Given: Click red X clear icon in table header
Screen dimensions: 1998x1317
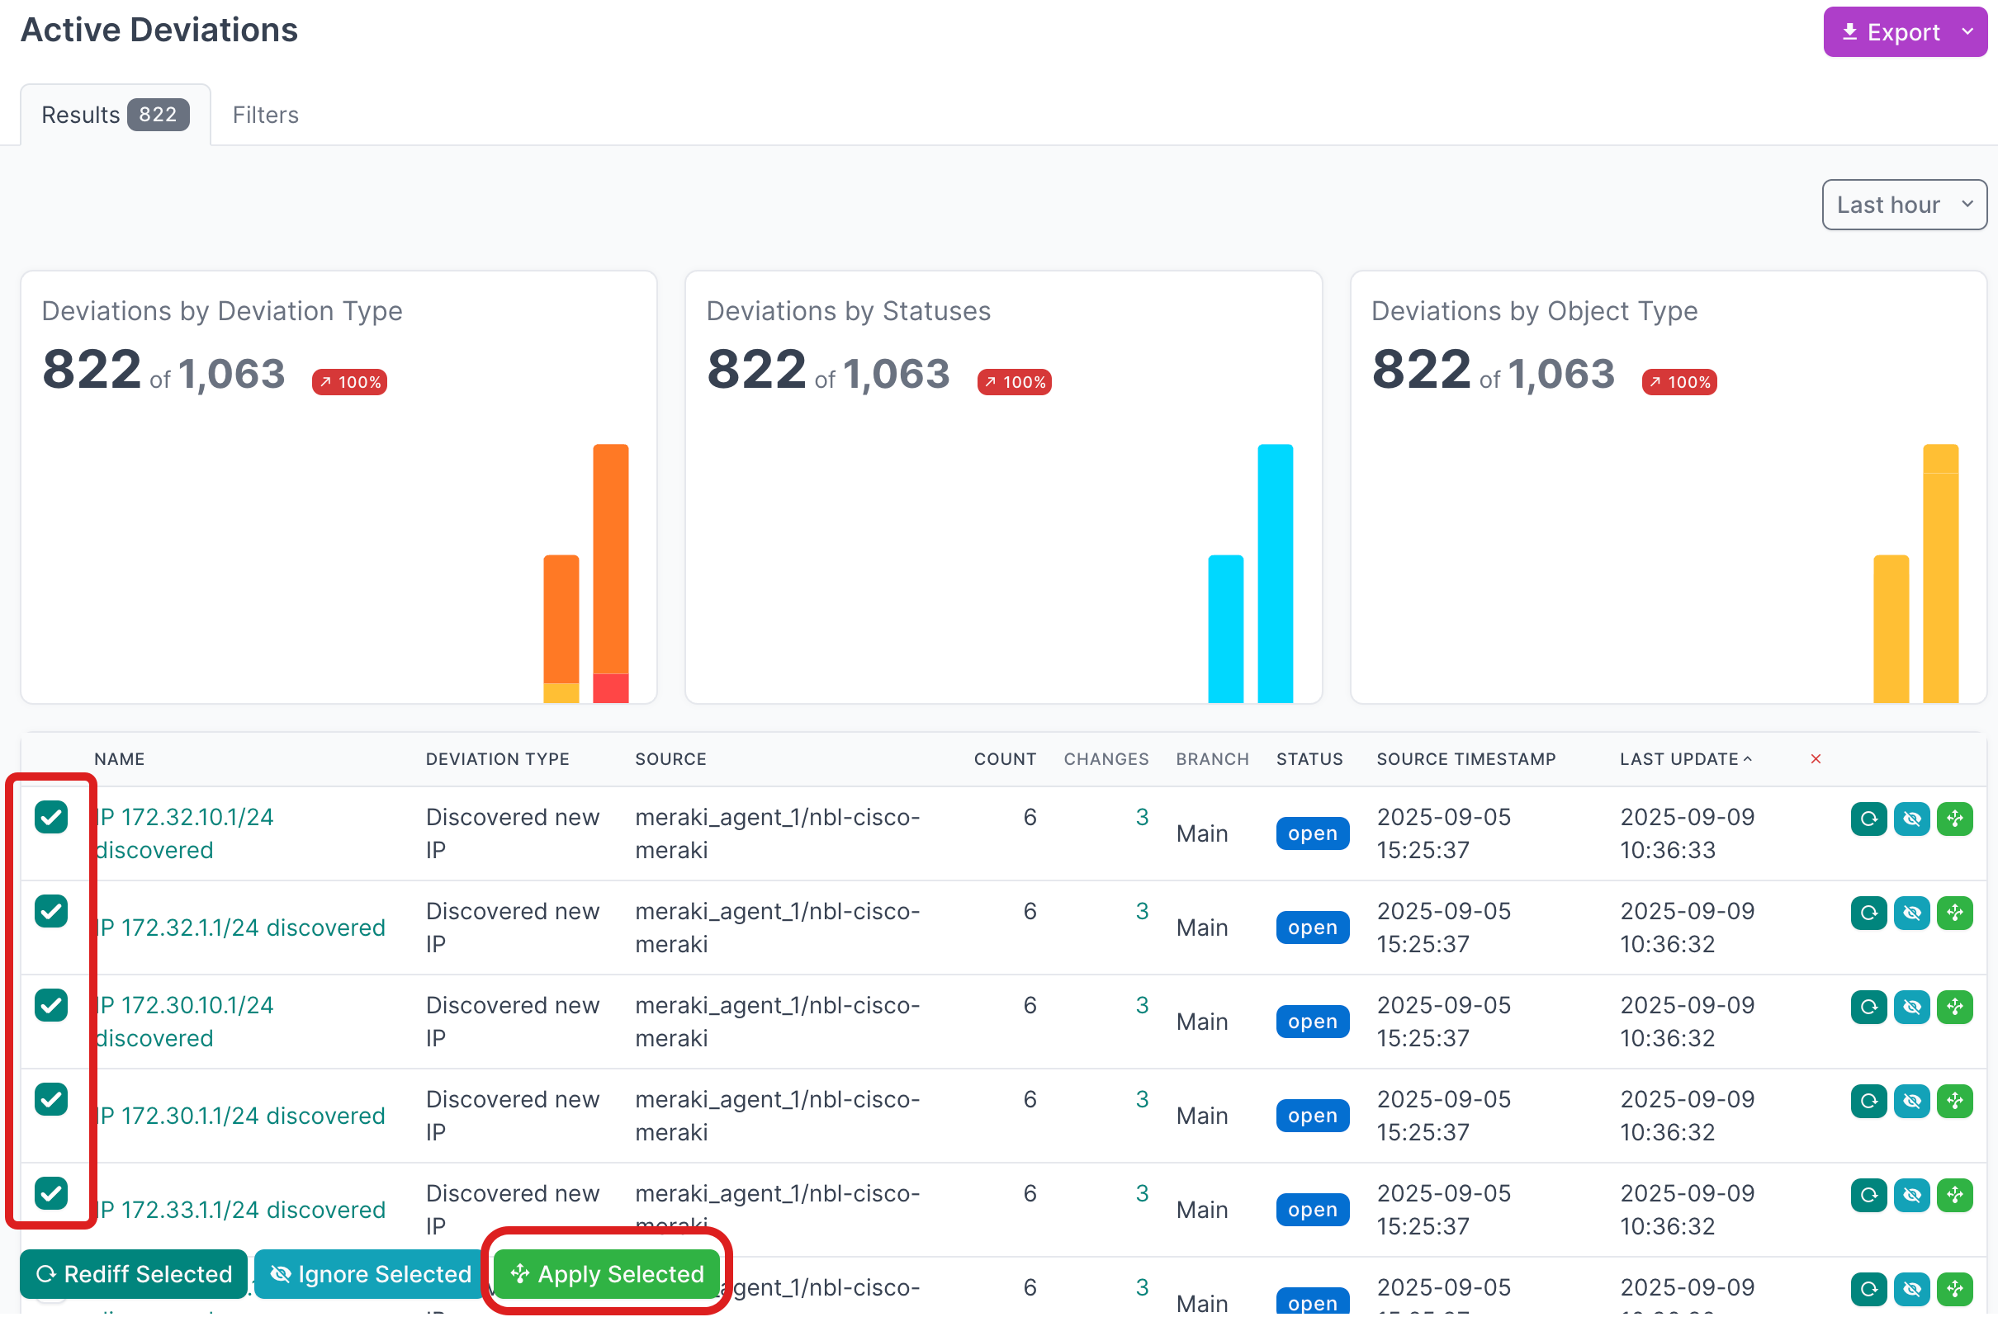Looking at the screenshot, I should pos(1815,758).
